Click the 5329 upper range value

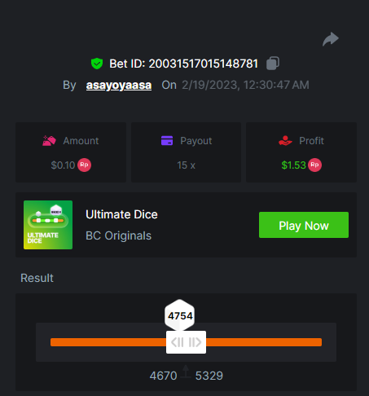coord(209,376)
